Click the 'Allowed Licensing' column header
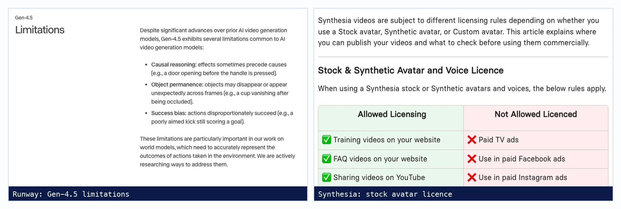This screenshot has height=209, width=621. pos(392,114)
